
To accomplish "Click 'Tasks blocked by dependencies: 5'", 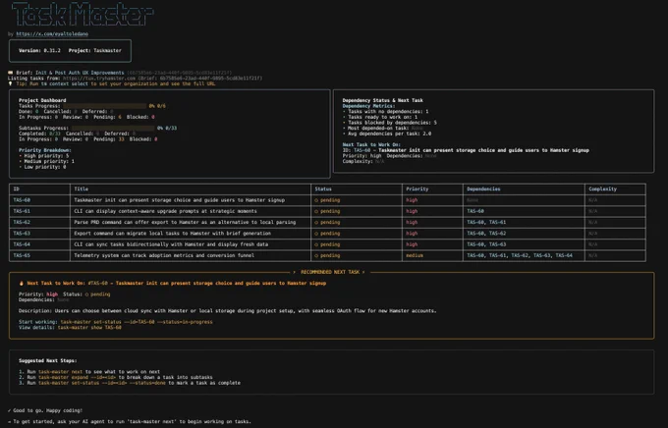I will coord(390,123).
